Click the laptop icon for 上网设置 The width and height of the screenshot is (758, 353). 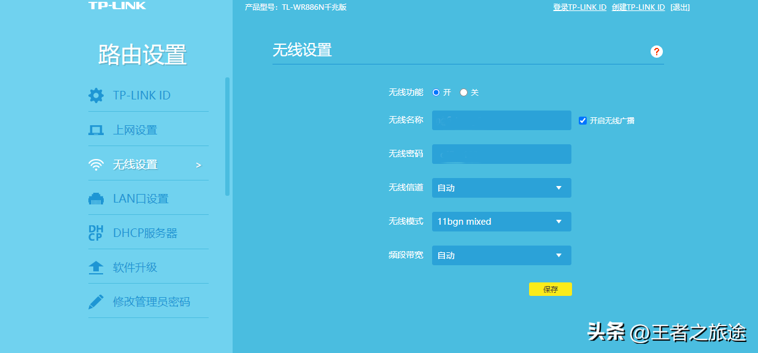96,130
